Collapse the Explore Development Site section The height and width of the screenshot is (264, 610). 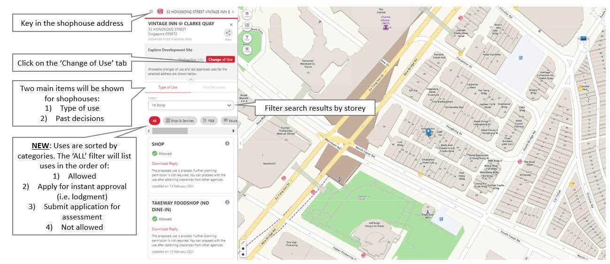tap(190, 80)
